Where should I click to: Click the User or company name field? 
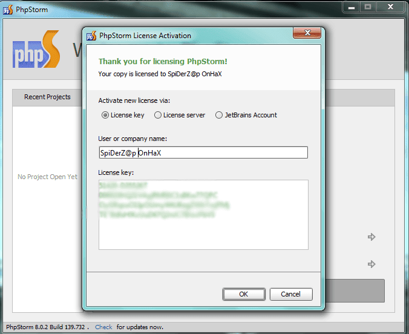point(203,152)
